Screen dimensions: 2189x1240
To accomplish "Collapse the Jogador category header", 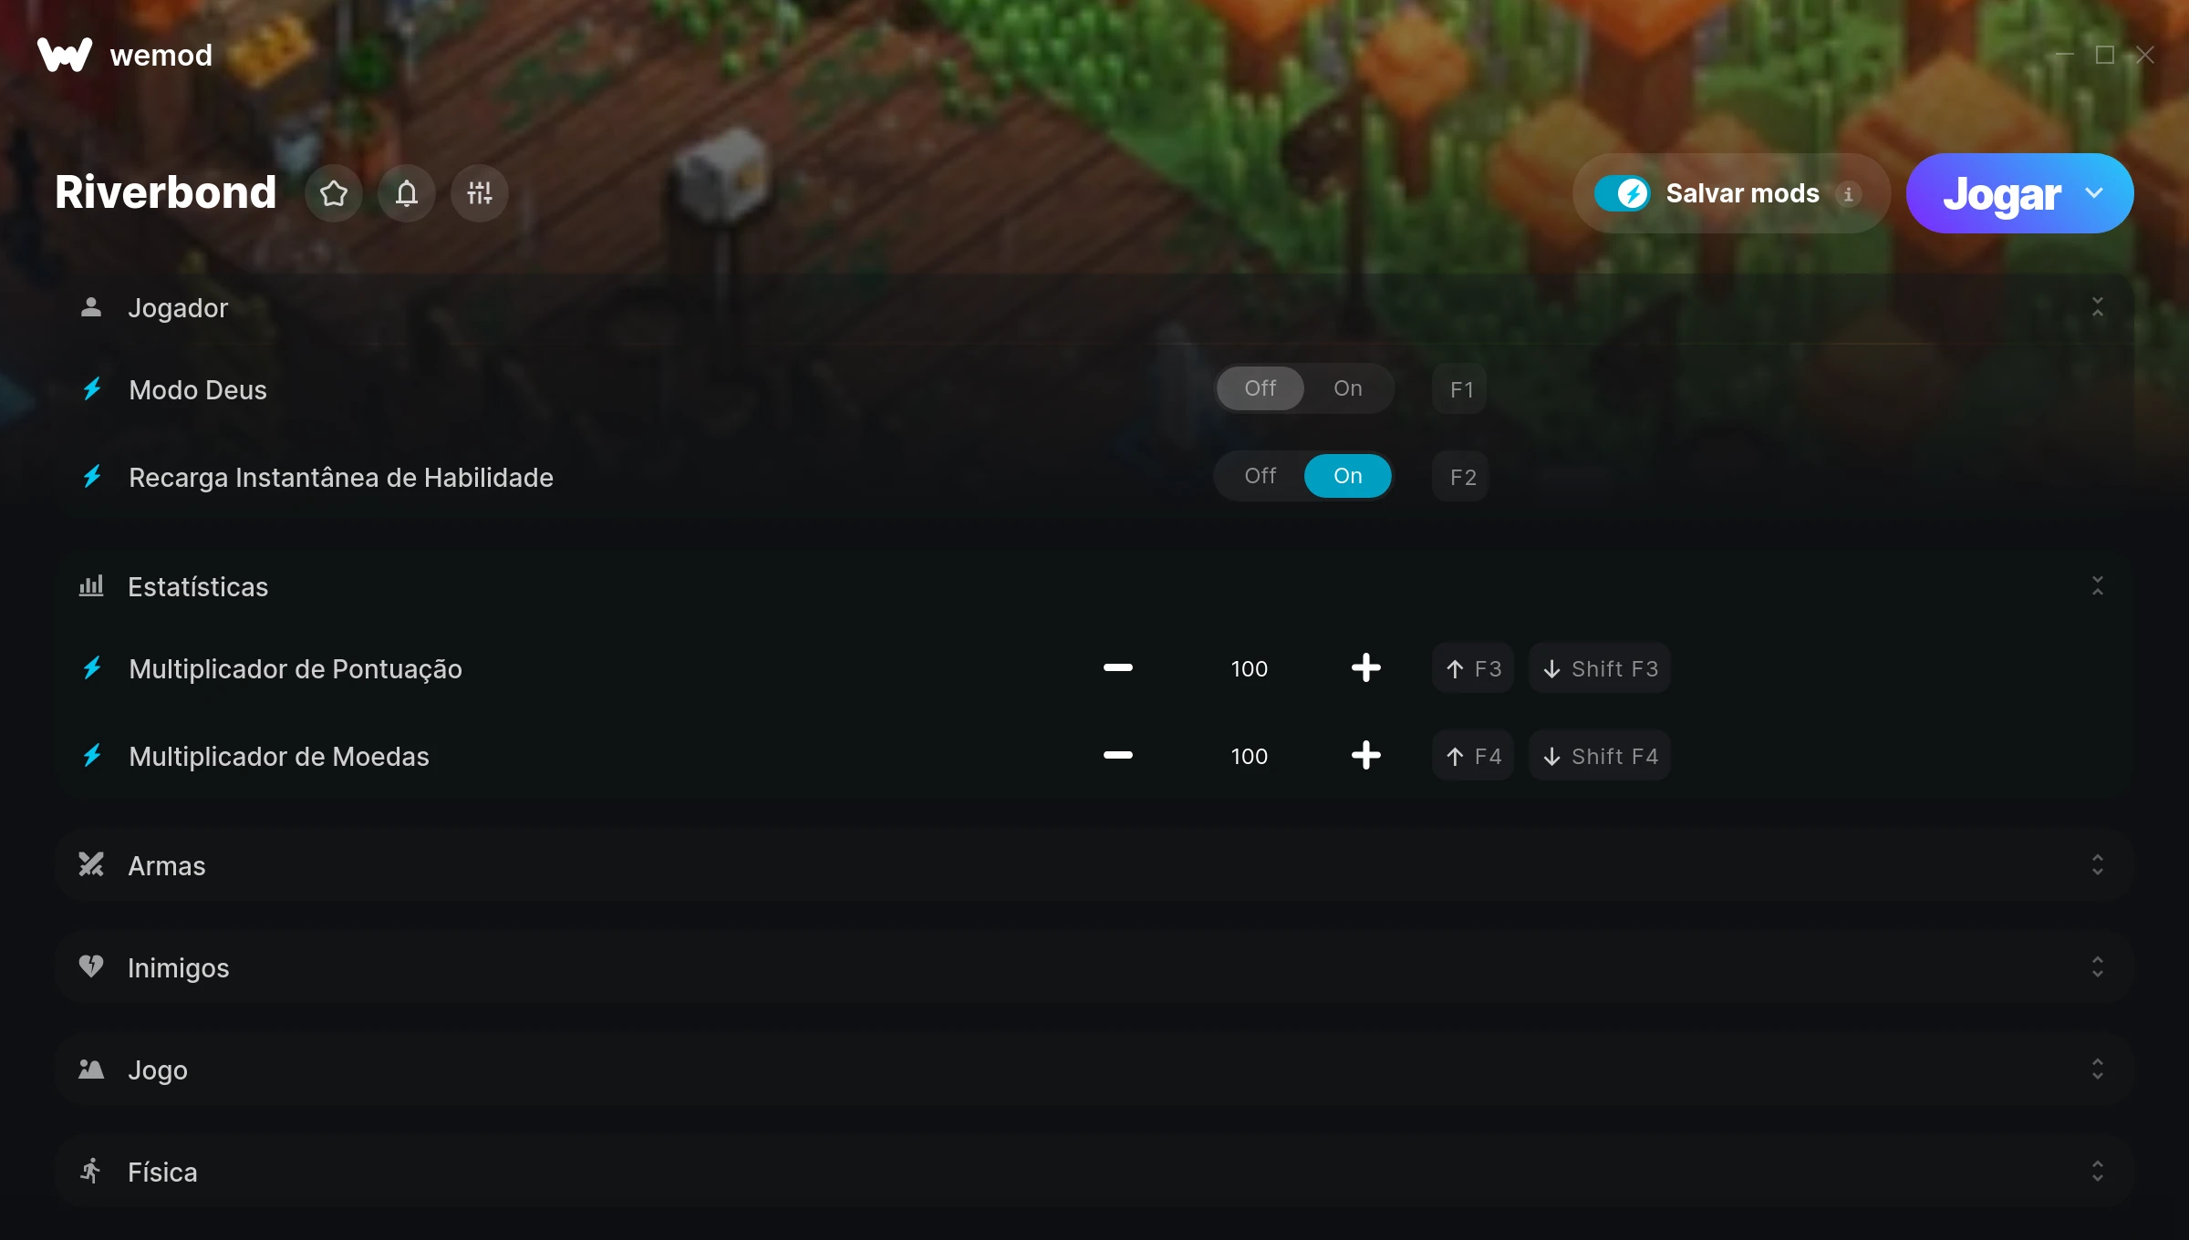I will [x=1094, y=307].
